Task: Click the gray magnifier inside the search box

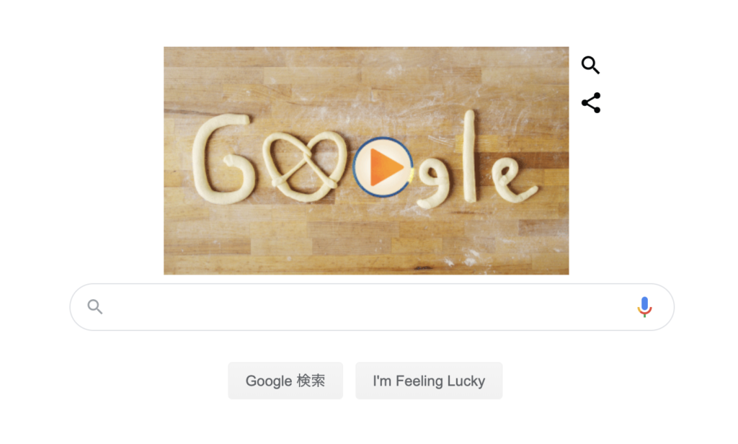Action: 94,307
